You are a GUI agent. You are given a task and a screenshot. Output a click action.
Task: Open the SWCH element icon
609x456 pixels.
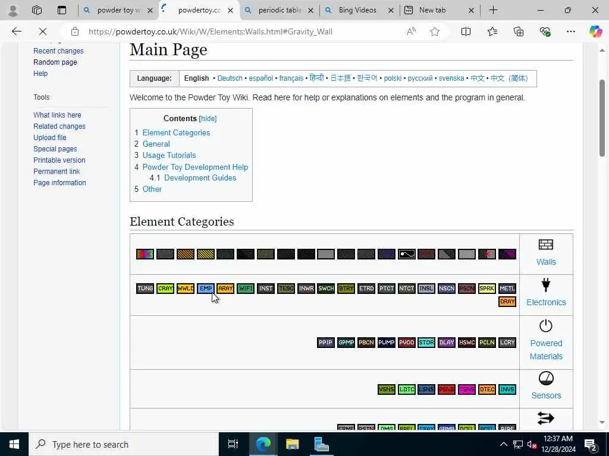point(326,289)
